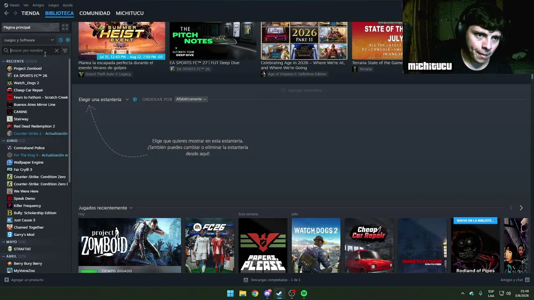Open the Ver menu
Screen dimensions: 534x300
[26, 5]
